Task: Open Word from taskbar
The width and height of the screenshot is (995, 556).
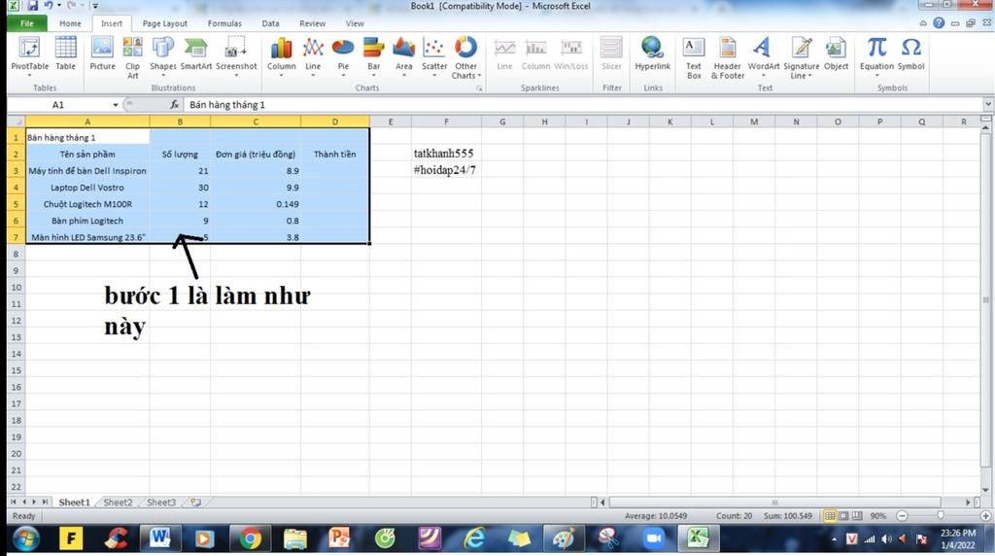Action: coord(159,539)
